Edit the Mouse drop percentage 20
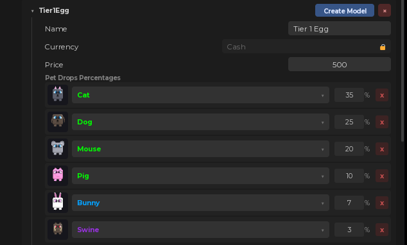Screen dimensions: 407x245 click(x=349, y=149)
